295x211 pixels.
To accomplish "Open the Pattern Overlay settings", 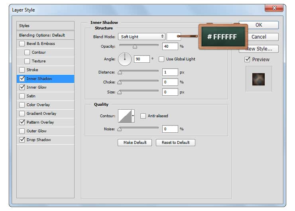I will click(x=40, y=122).
